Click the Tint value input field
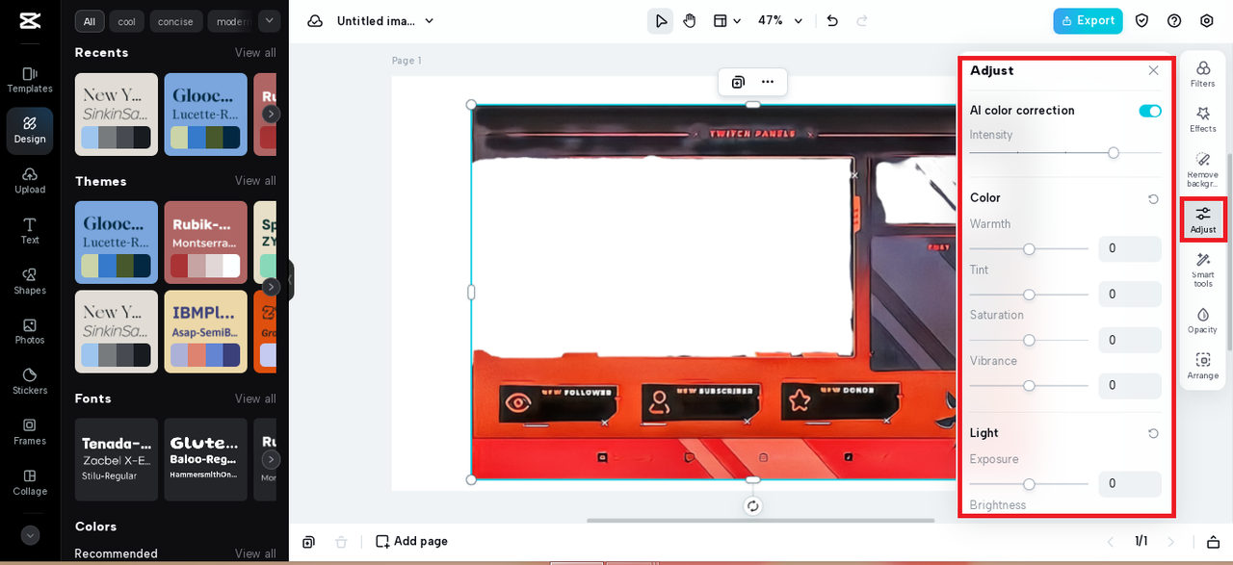This screenshot has width=1233, height=565. [x=1130, y=294]
